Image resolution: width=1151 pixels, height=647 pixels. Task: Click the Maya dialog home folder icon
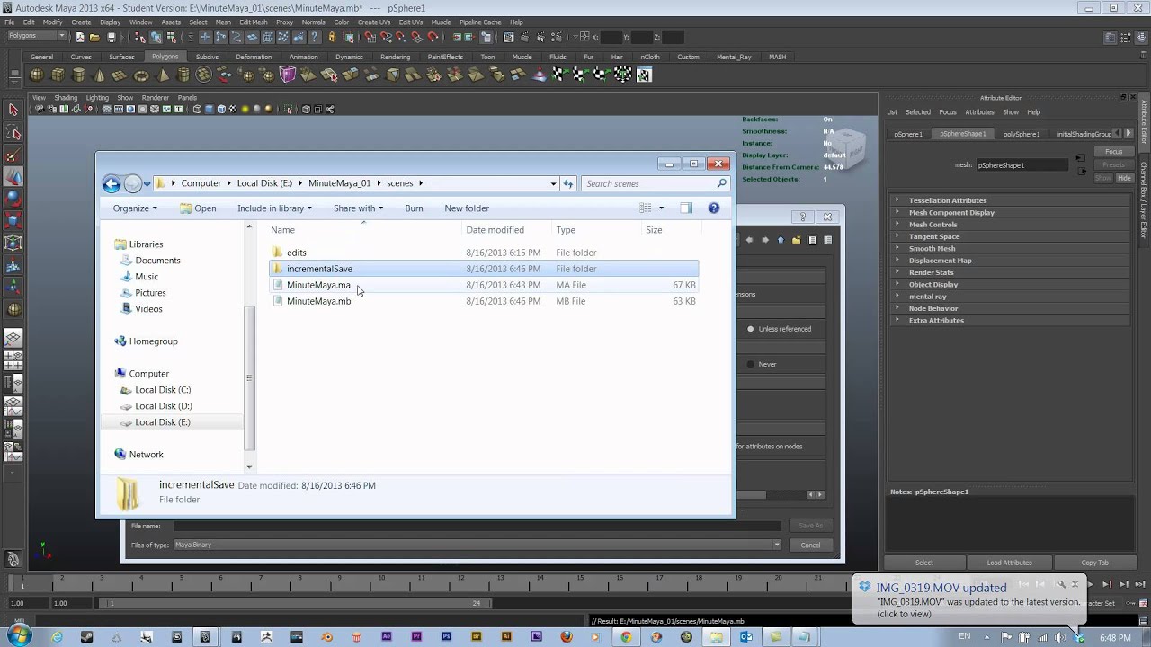pyautogui.click(x=781, y=240)
